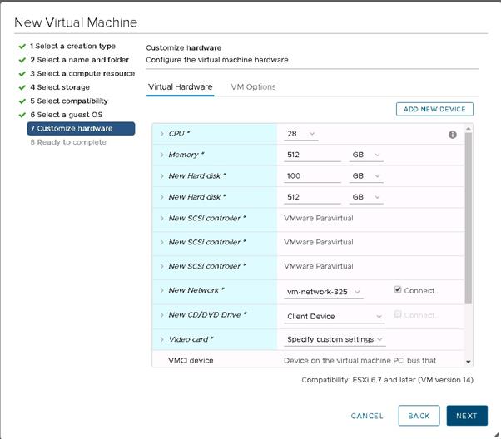
Task: Toggle New Network Connect checkbox
Action: pyautogui.click(x=398, y=289)
